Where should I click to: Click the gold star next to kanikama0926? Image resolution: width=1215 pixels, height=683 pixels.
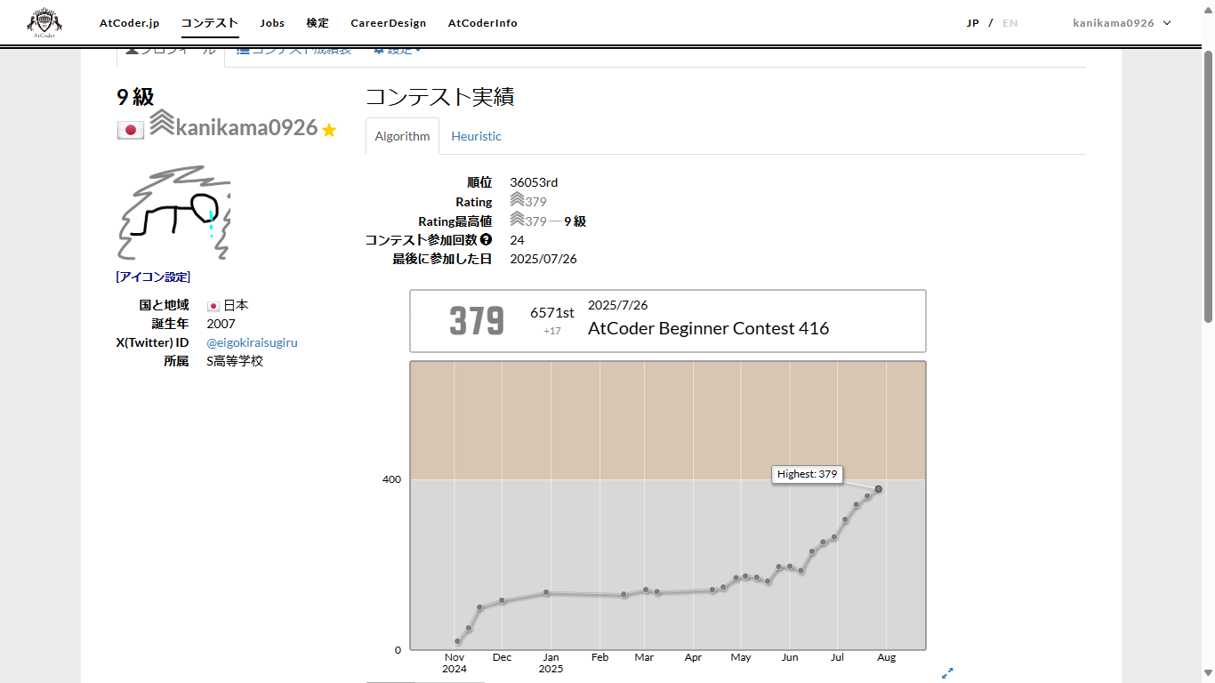328,130
